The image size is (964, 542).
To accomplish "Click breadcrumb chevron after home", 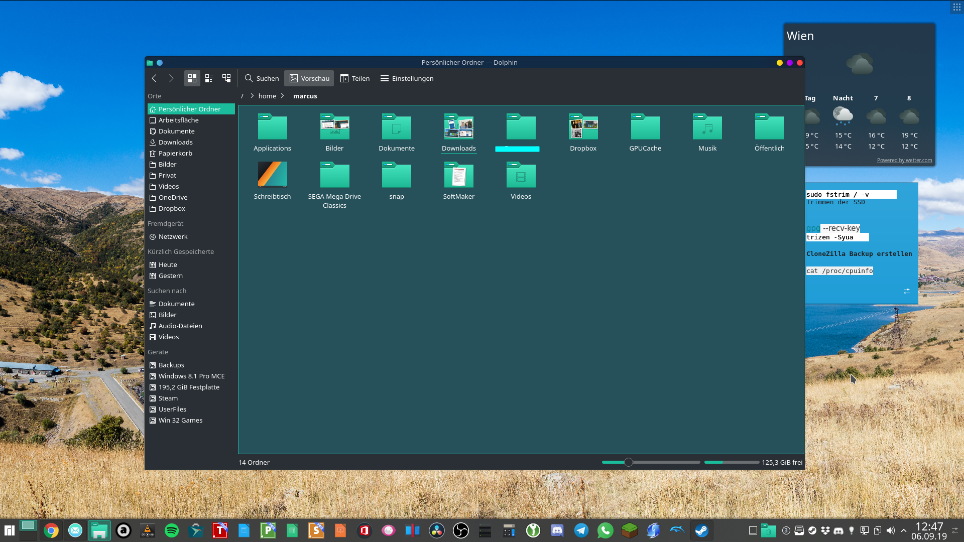I will coord(283,96).
